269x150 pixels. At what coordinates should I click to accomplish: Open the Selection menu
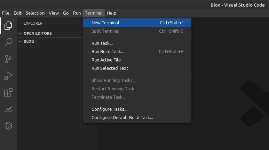(x=35, y=13)
